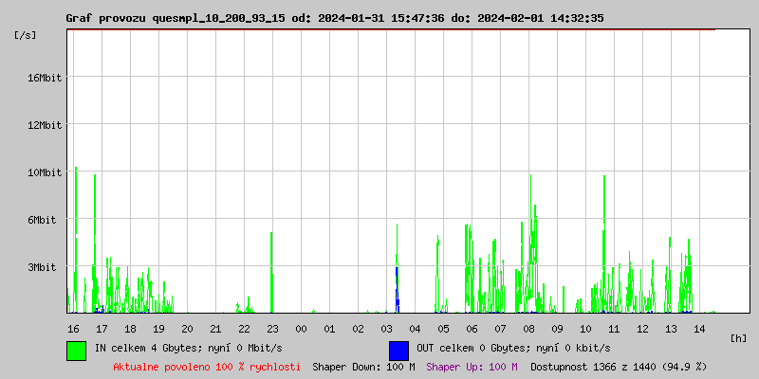Click the purple 'Shaper Up: 100 M' label
Viewport: 759px width, 379px height.
(472, 366)
